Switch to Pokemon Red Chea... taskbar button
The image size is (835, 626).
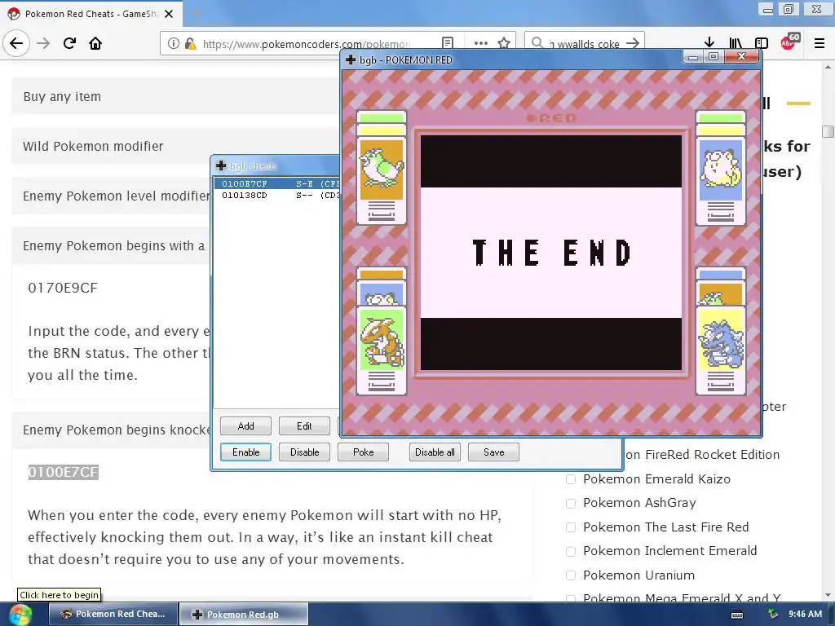[x=113, y=614]
